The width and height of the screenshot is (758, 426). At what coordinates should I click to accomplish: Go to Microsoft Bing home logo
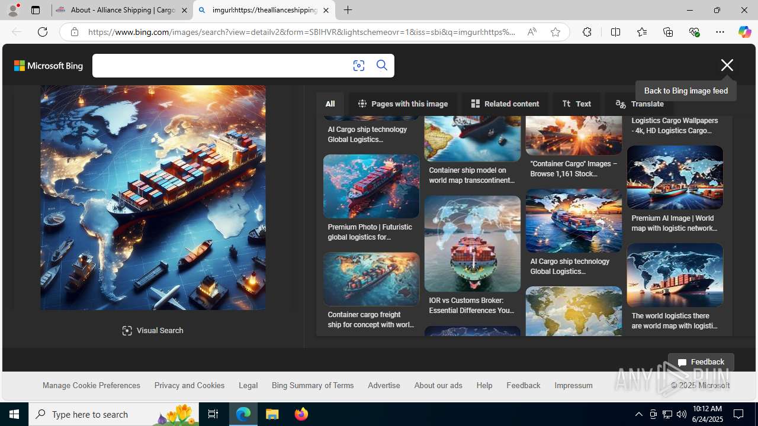pos(49,66)
